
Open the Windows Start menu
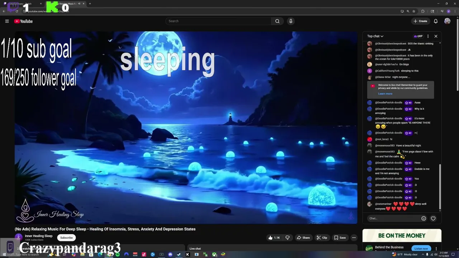tap(4, 254)
